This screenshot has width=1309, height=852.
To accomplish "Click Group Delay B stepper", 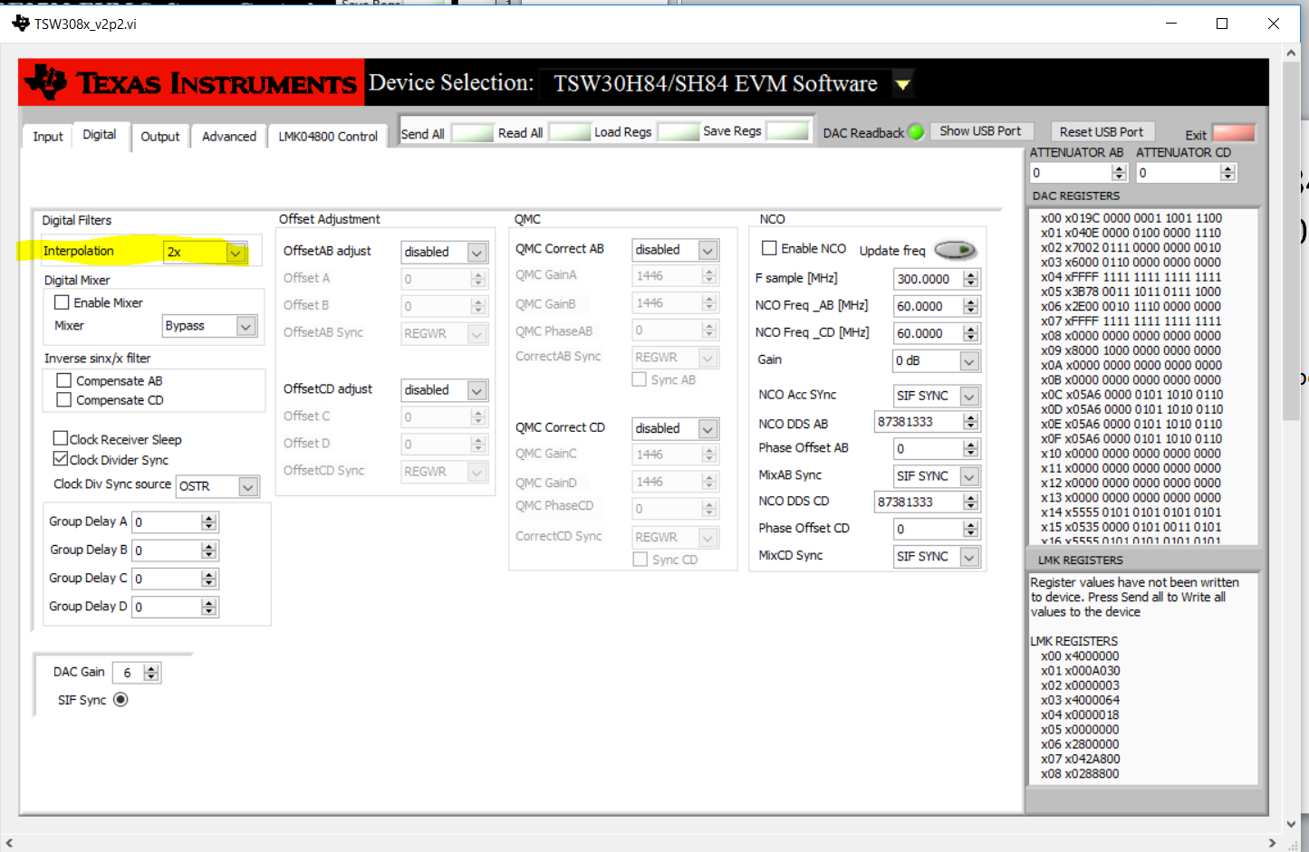I will coord(209,550).
